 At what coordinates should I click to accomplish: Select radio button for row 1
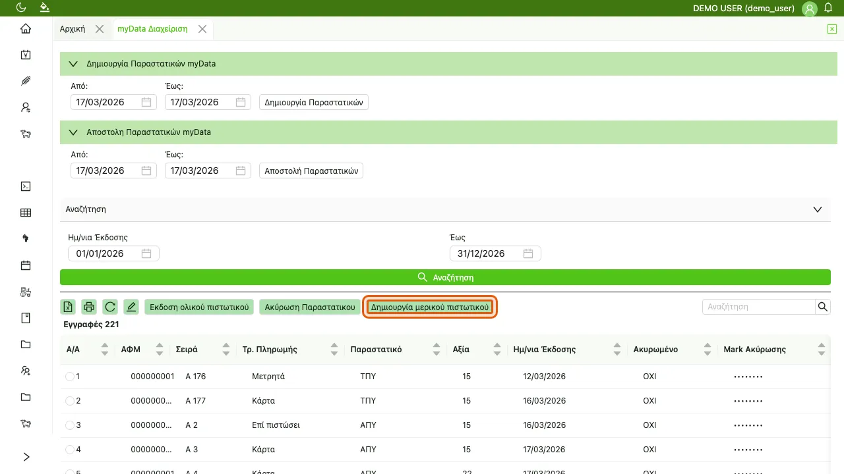click(70, 377)
